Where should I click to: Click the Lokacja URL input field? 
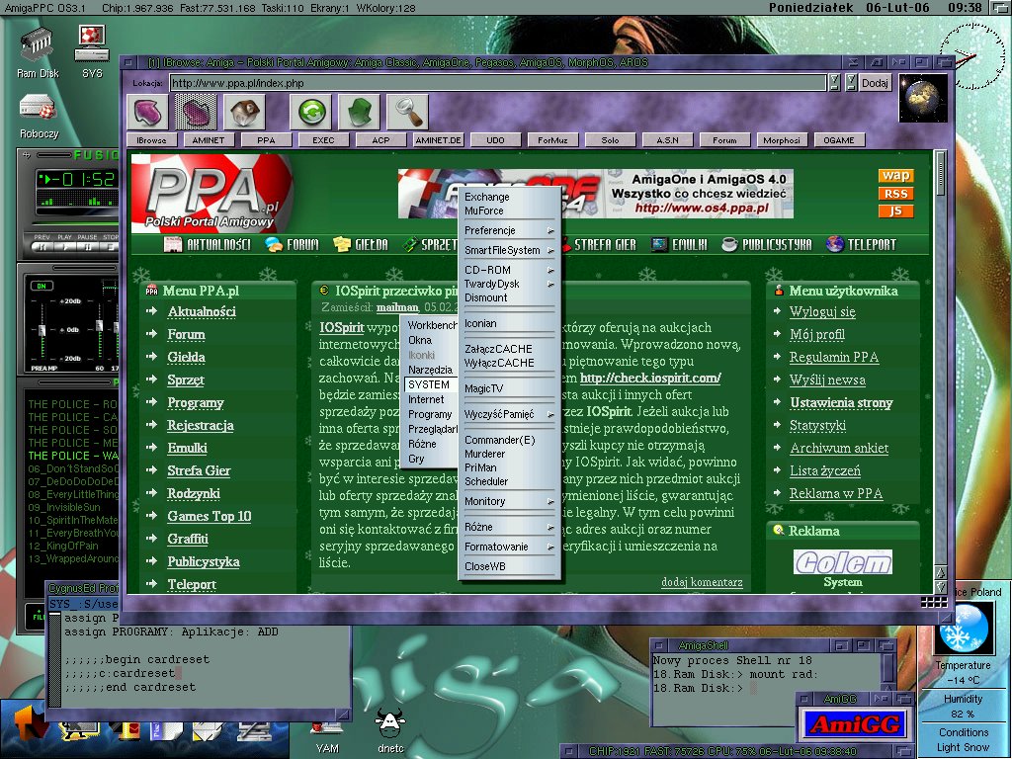pyautogui.click(x=498, y=83)
